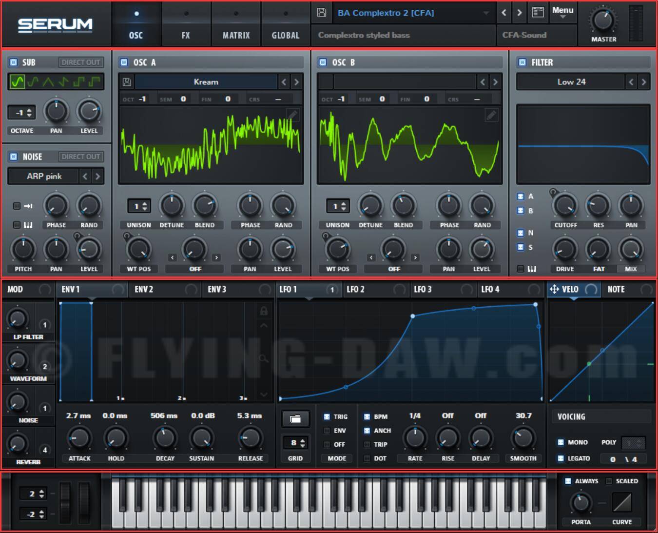The width and height of the screenshot is (658, 533).
Task: Go to previous OSC A wavetable
Action: 284,82
